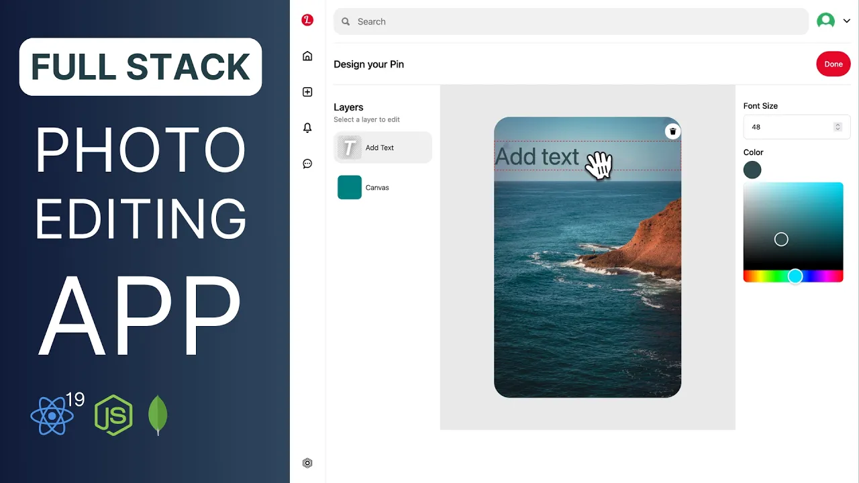The image size is (859, 483).
Task: Click the search magnifier icon
Action: click(x=346, y=21)
